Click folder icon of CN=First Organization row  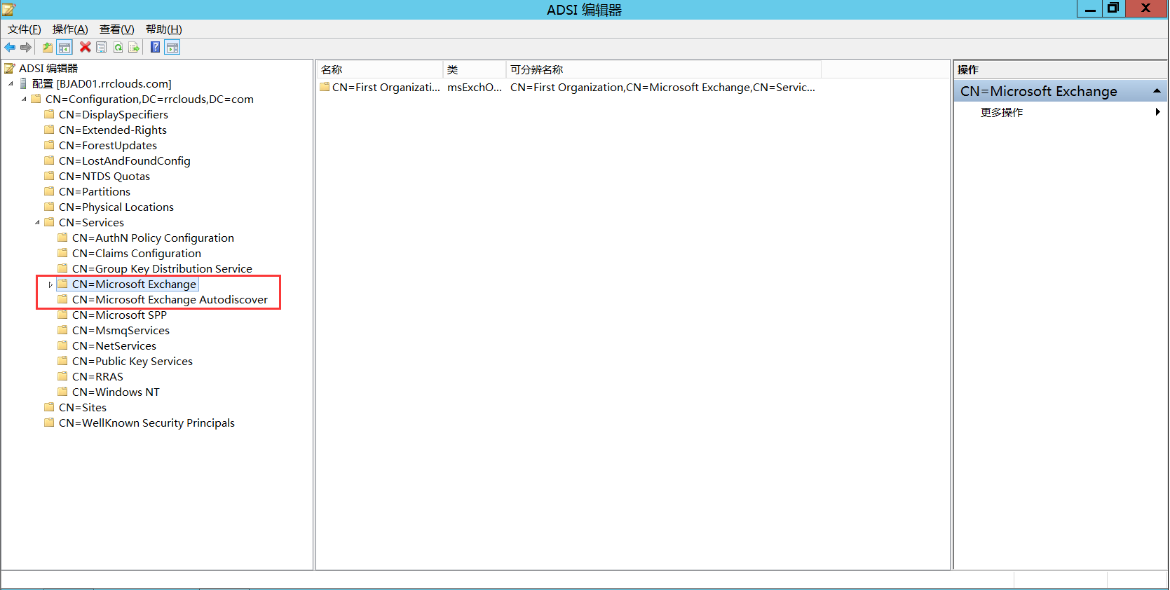[325, 87]
